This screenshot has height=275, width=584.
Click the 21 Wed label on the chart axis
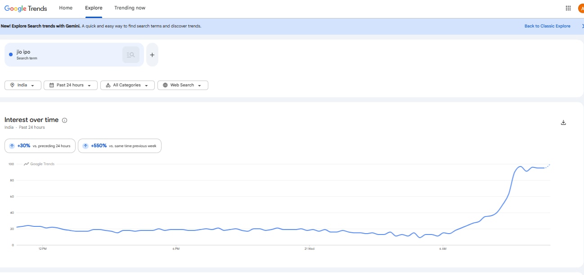(x=309, y=248)
